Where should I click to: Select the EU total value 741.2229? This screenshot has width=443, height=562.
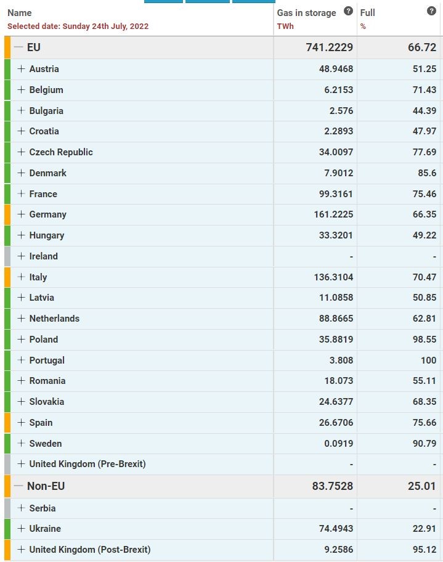pos(330,47)
